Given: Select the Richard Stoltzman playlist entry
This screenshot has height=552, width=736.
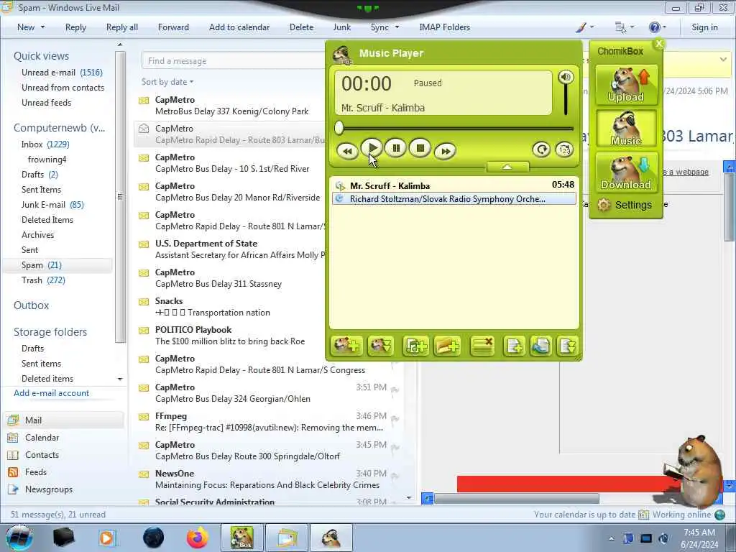Looking at the screenshot, I should (x=454, y=199).
